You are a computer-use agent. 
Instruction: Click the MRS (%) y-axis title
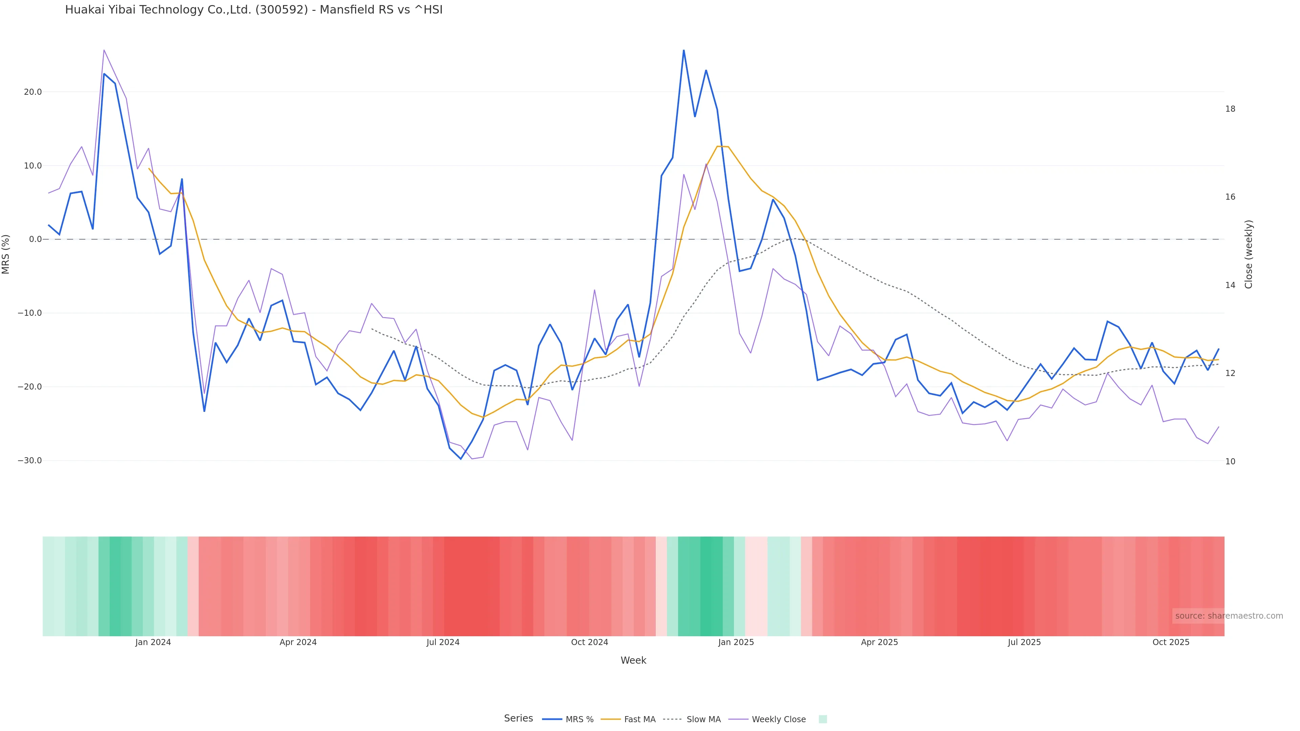pos(6,254)
